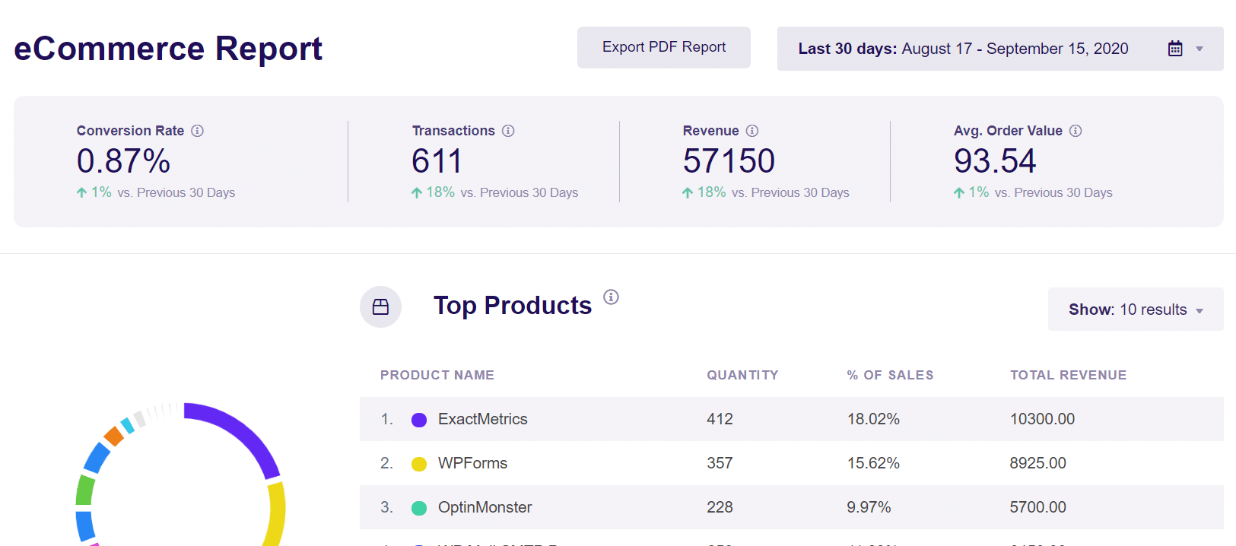Click the 93.54 average order value

click(995, 161)
